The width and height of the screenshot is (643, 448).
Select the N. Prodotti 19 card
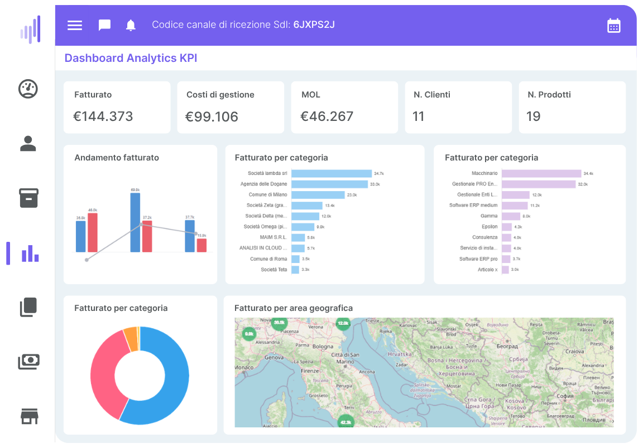(x=572, y=108)
